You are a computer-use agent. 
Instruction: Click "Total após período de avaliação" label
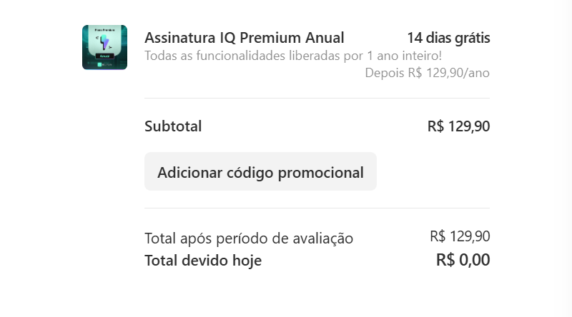(249, 238)
